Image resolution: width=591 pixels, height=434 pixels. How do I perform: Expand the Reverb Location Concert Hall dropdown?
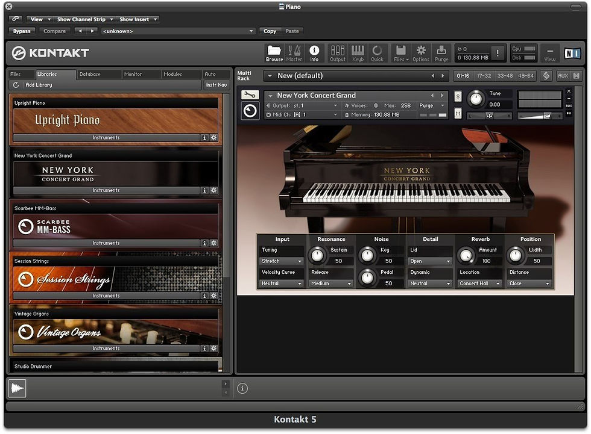(479, 284)
